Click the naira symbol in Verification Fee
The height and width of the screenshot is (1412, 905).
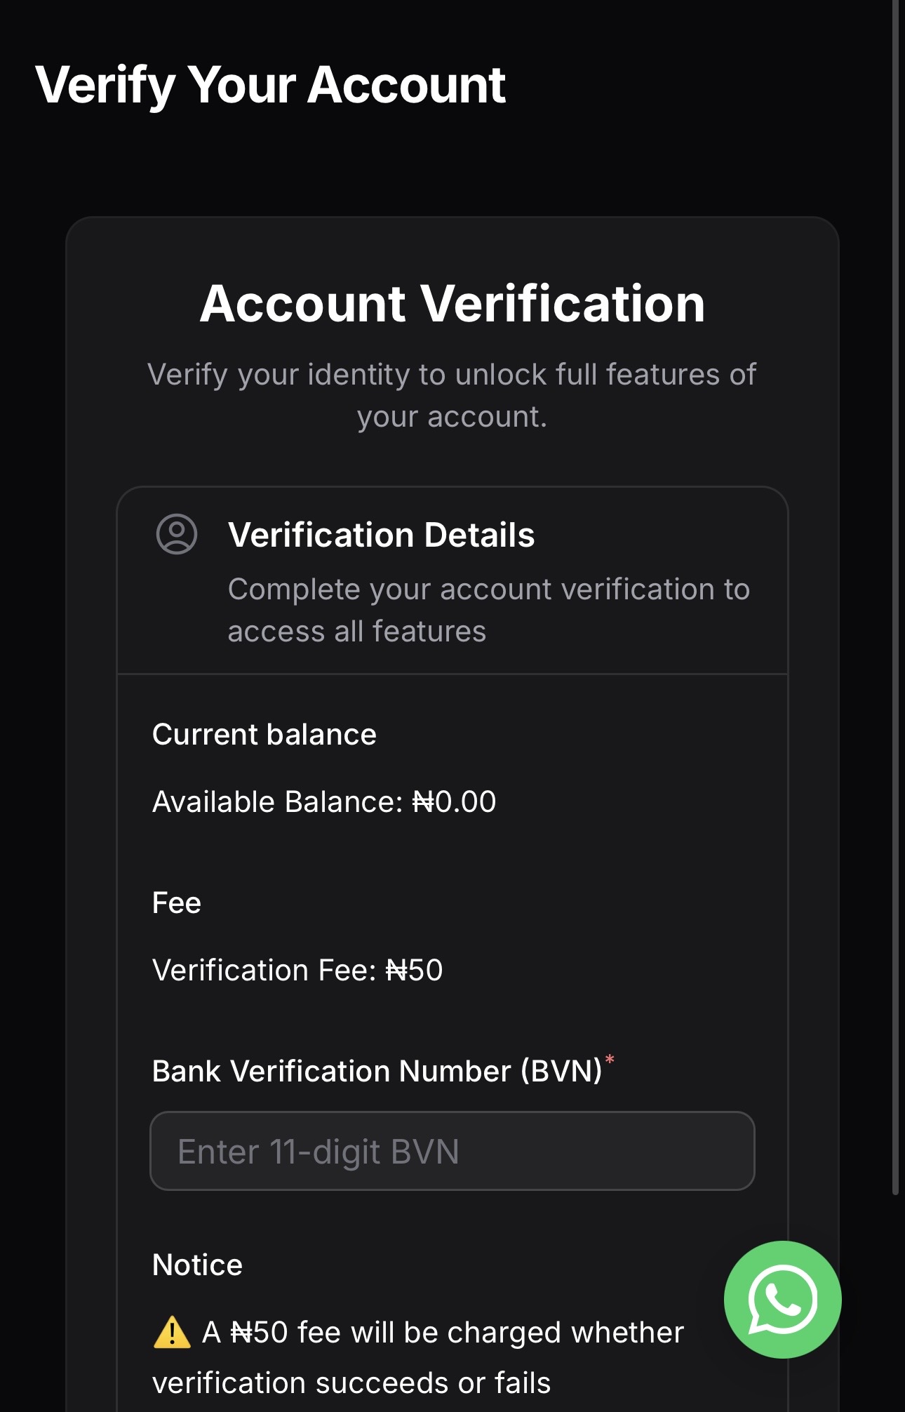(x=396, y=971)
